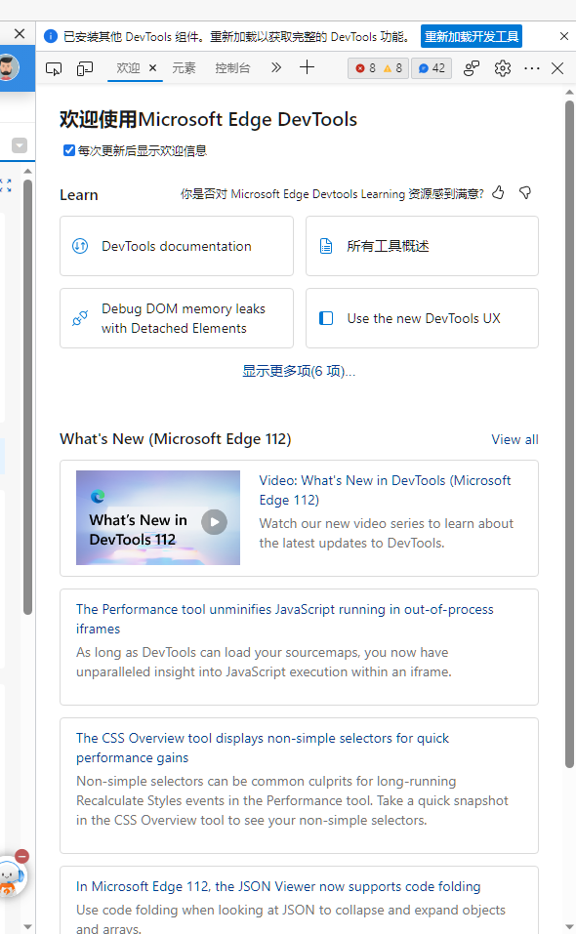
Task: Switch to the 控制台 tab
Action: [232, 68]
